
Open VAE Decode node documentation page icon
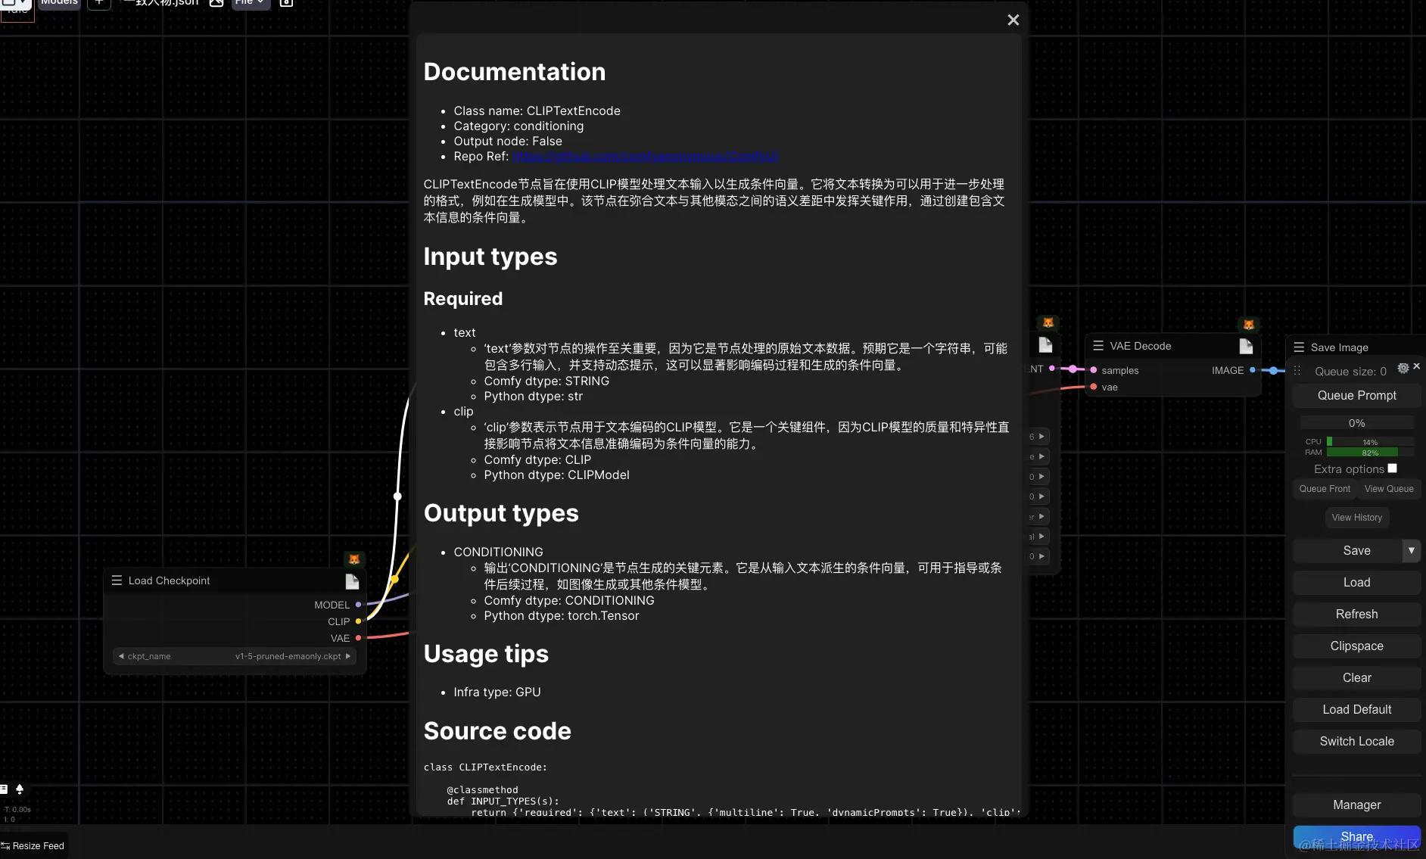1246,347
